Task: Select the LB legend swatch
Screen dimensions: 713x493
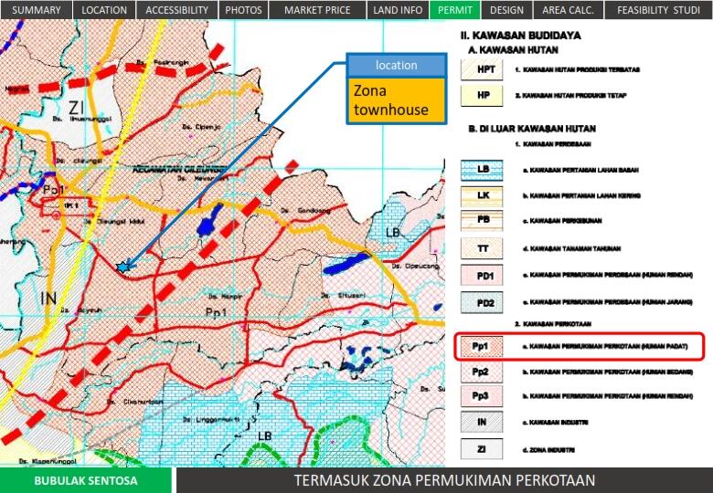Action: 482,170
